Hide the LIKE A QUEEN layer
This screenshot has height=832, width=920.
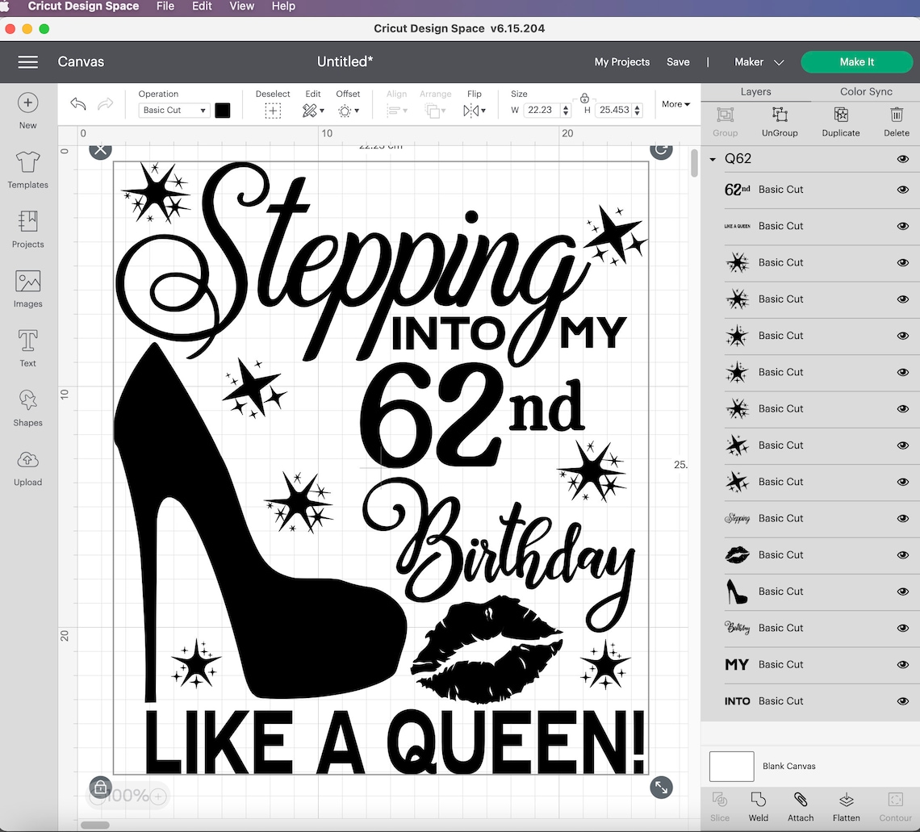tap(902, 226)
